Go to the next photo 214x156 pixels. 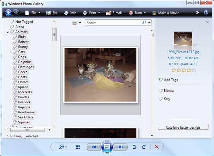tap(120, 147)
